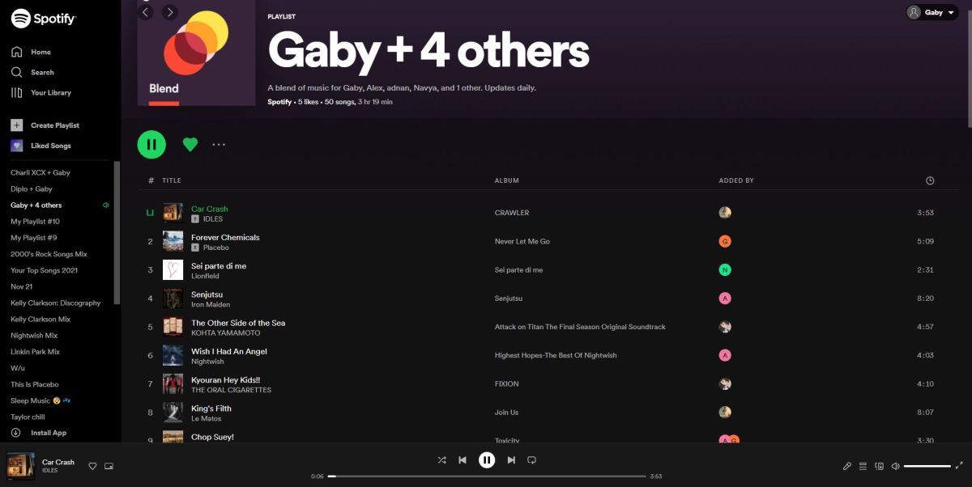Select the Wish I Had An Angel track
Screen dimensions: 972x487
pos(229,351)
